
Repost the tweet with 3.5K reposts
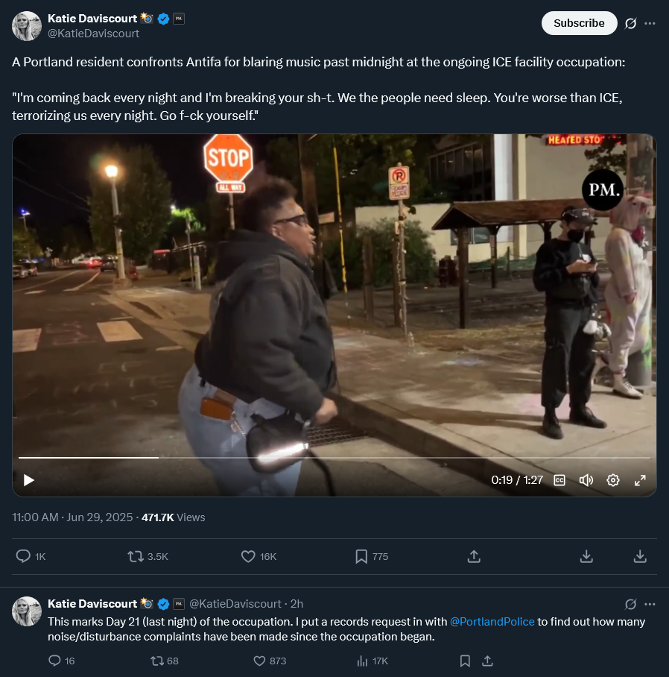coord(148,556)
